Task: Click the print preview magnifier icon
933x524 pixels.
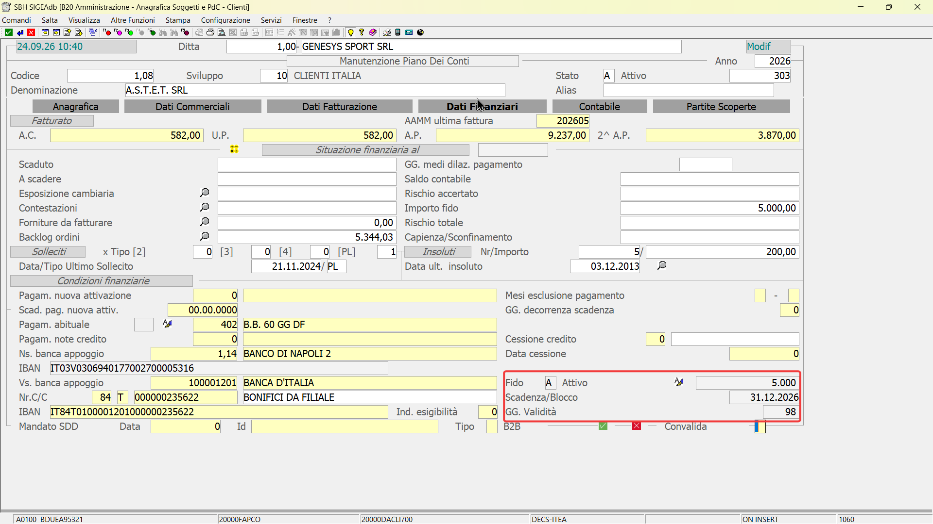Action: pyautogui.click(x=222, y=33)
